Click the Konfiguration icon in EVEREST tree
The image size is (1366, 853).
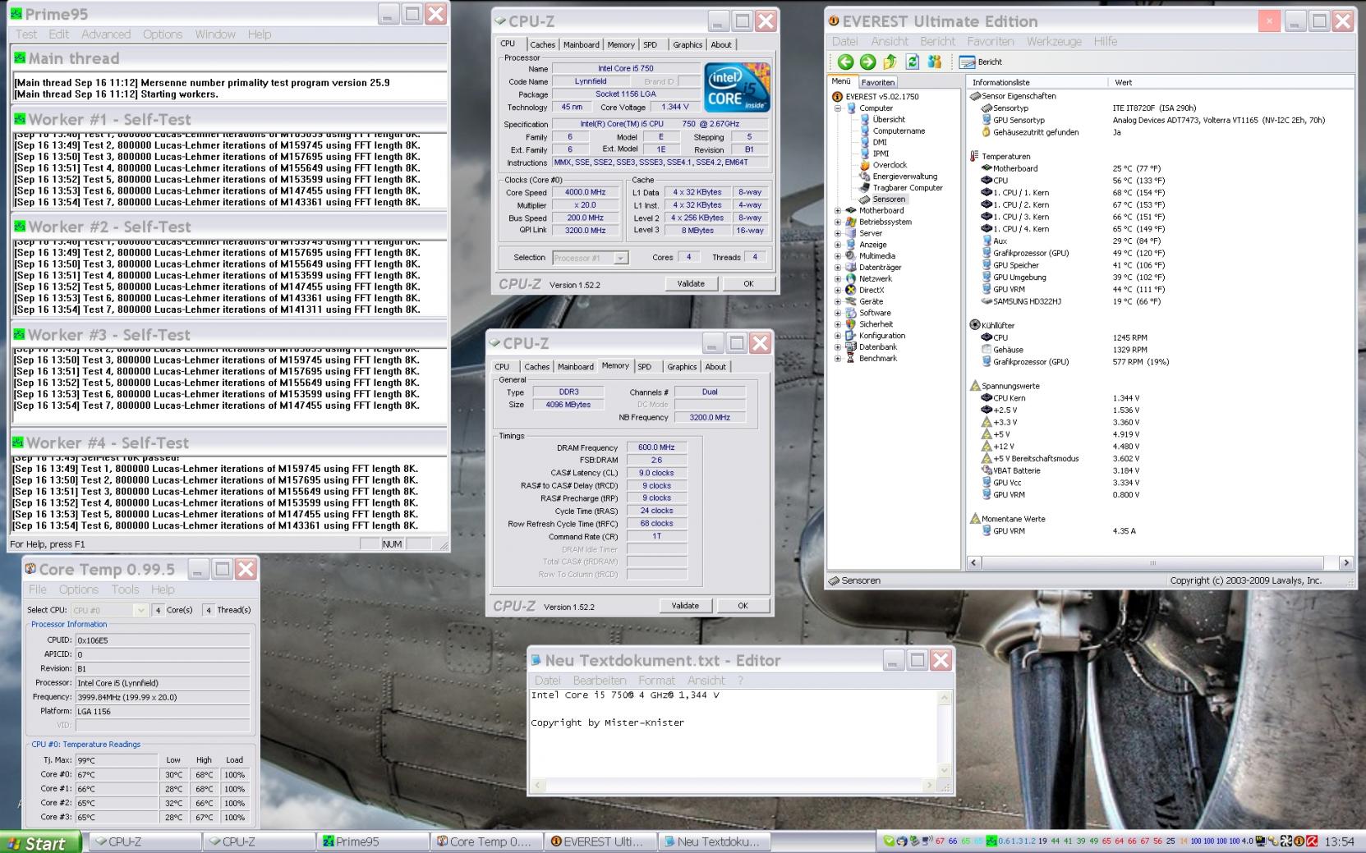point(850,336)
